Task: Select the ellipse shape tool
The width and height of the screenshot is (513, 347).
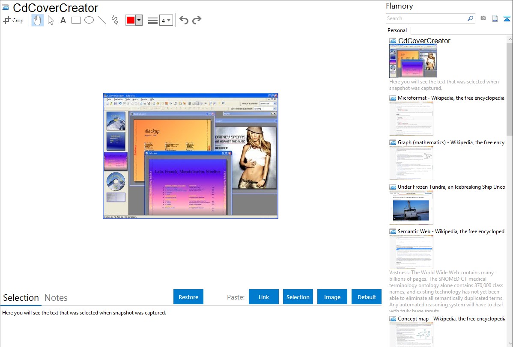Action: click(x=89, y=20)
